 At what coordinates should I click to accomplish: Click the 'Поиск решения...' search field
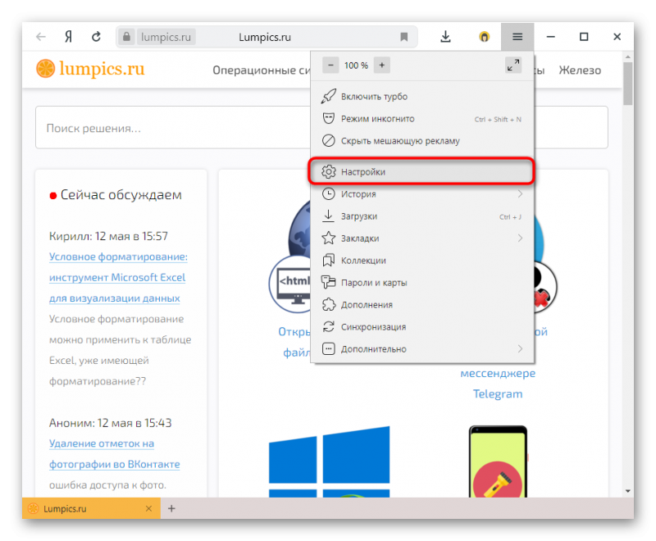[173, 128]
